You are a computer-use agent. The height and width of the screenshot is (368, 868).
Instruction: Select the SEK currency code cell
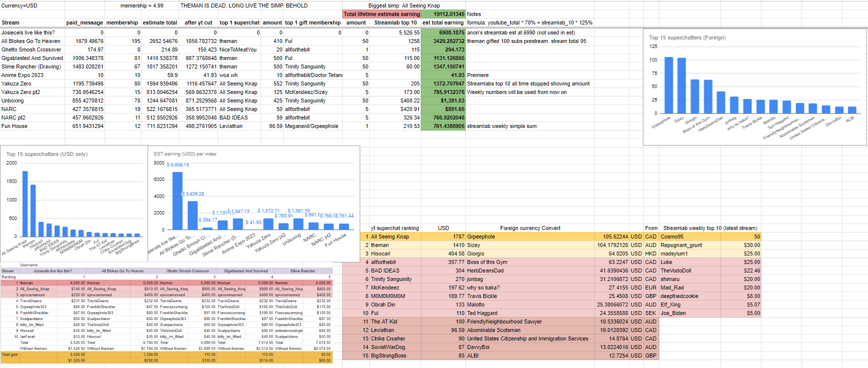tap(650, 313)
